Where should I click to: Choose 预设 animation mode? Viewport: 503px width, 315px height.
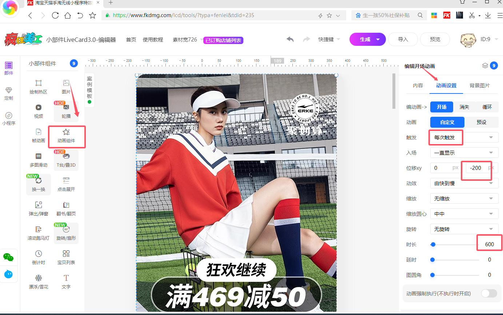click(482, 122)
